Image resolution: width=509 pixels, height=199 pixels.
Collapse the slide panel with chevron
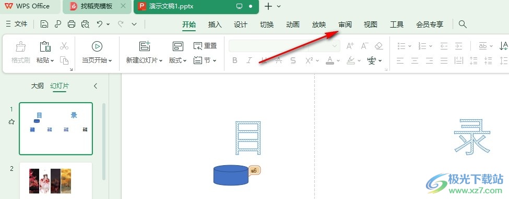96,86
